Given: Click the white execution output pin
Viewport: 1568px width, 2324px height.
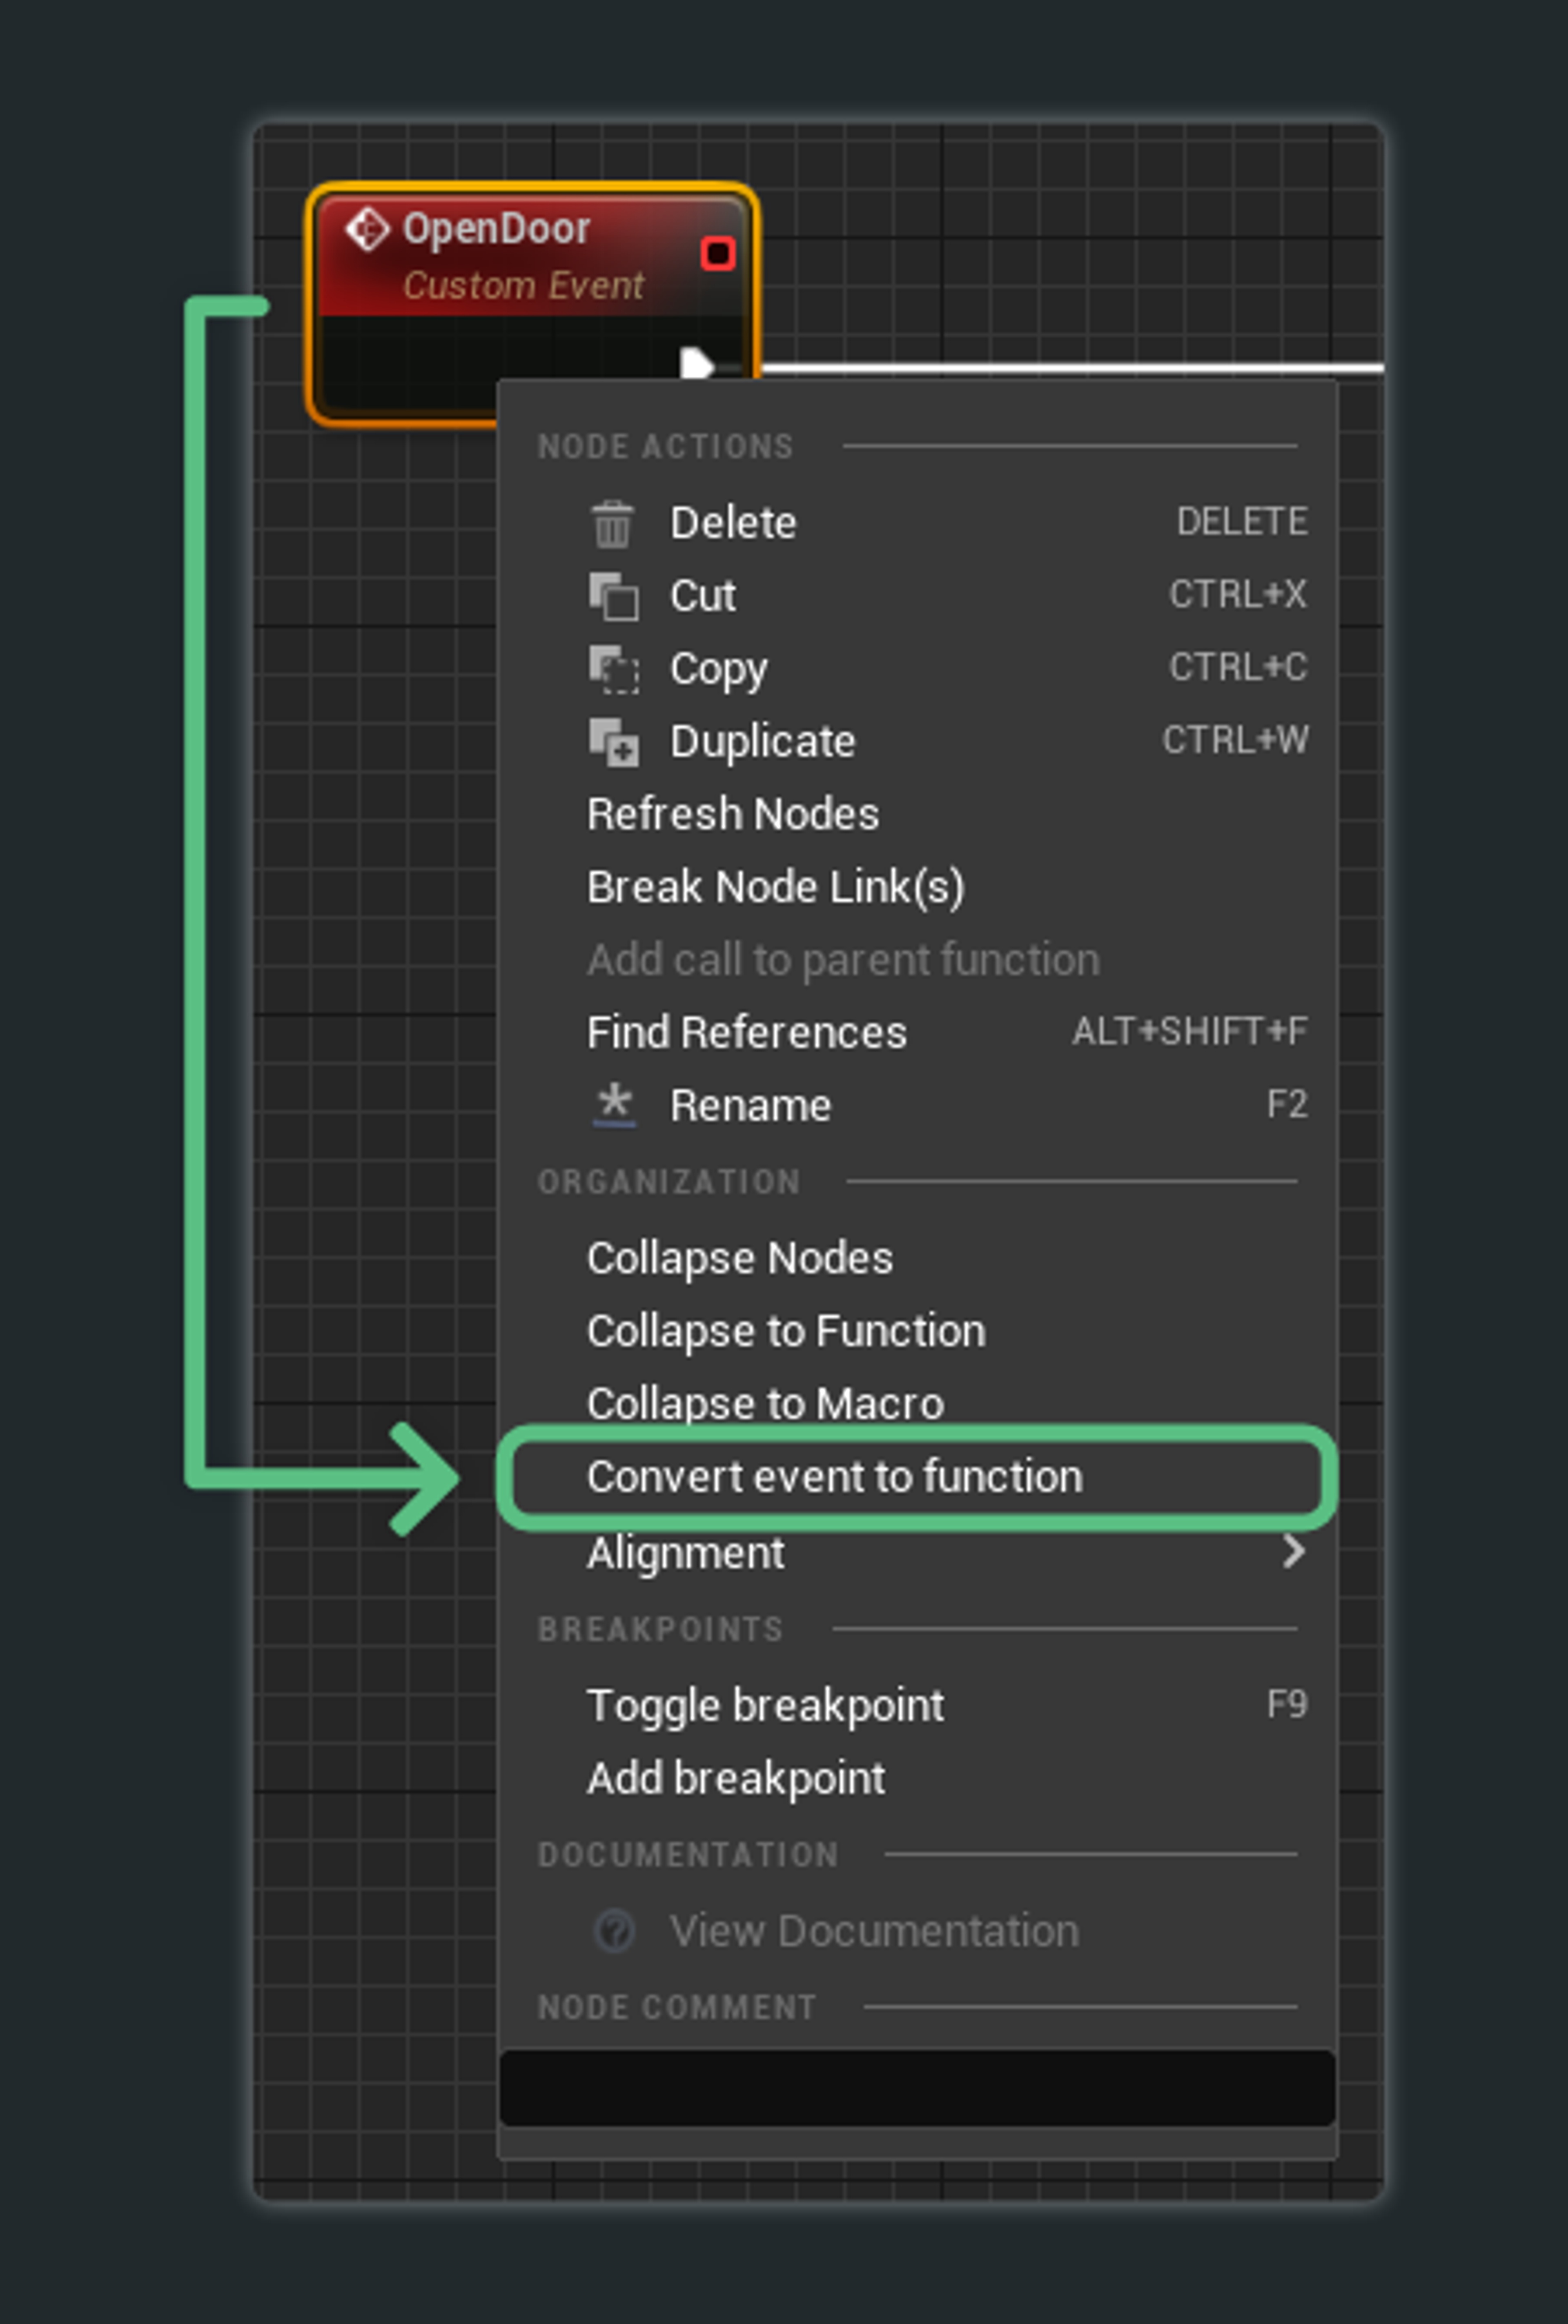Looking at the screenshot, I should tap(695, 362).
